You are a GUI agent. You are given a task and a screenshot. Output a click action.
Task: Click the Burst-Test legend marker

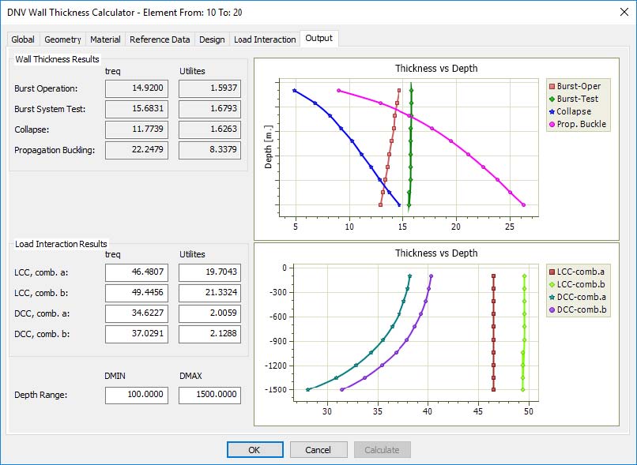pos(552,99)
